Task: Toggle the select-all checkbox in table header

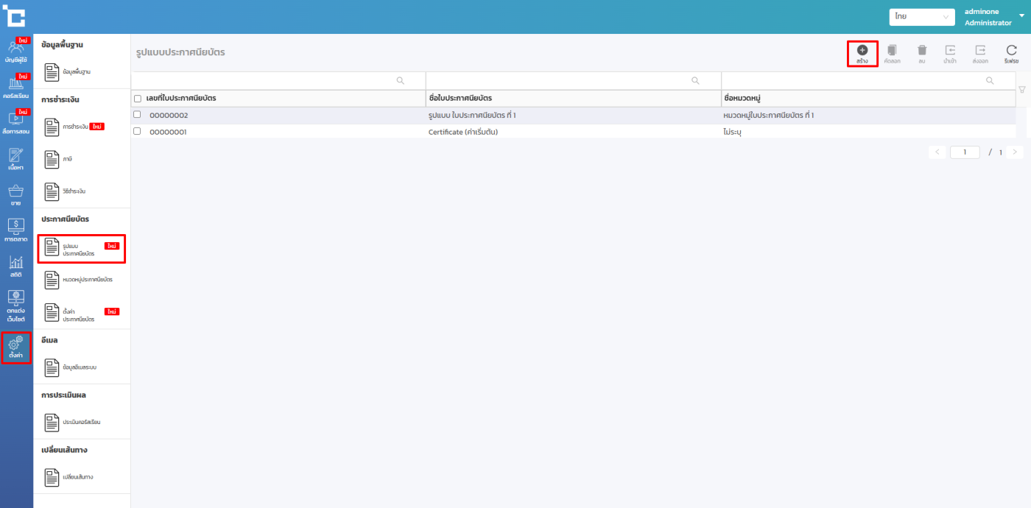Action: click(x=138, y=99)
